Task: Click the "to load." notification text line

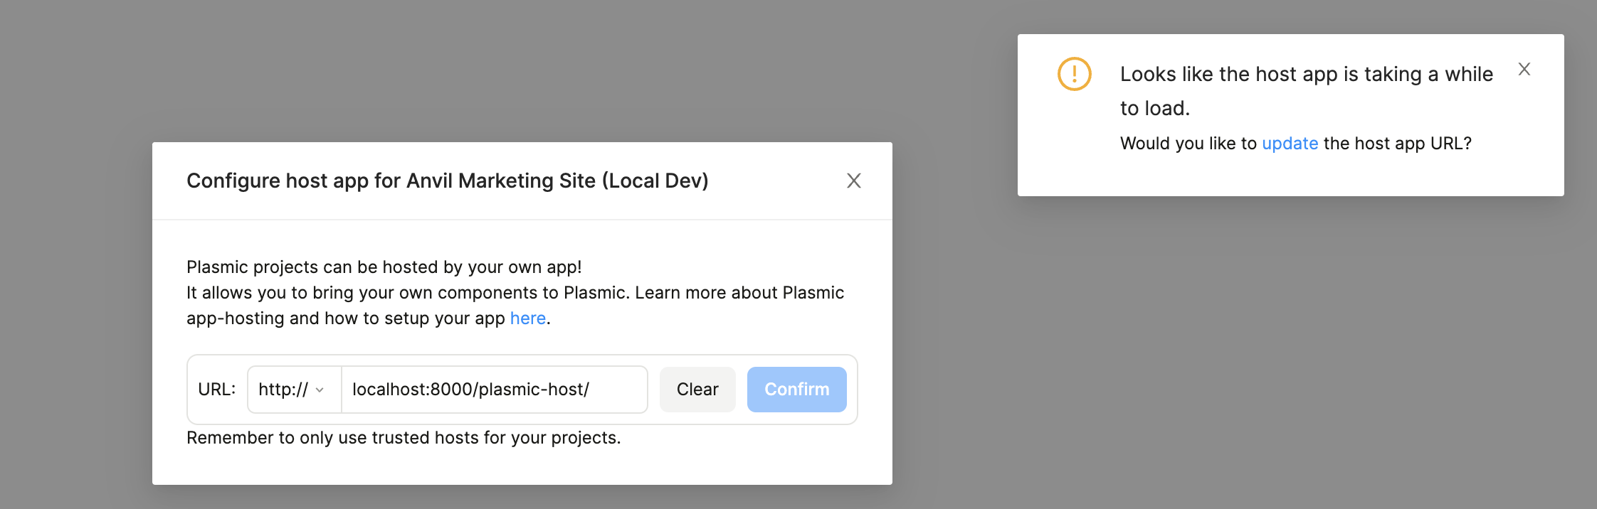Action: click(1154, 109)
